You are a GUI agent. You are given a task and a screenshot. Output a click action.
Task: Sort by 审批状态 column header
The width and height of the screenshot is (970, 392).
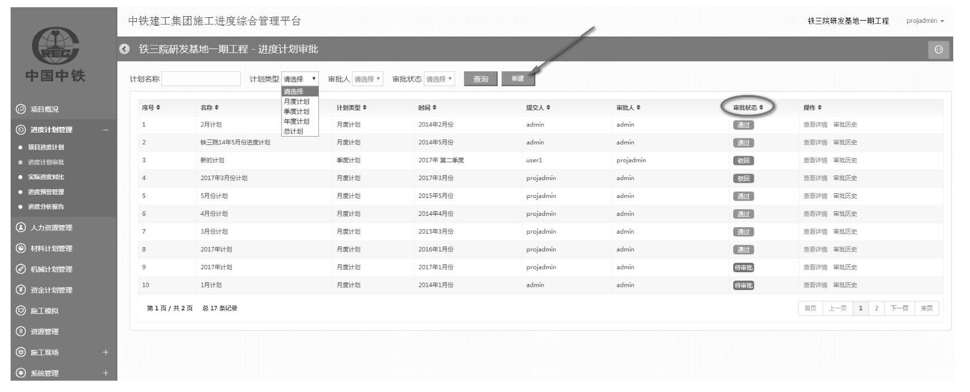pos(748,108)
